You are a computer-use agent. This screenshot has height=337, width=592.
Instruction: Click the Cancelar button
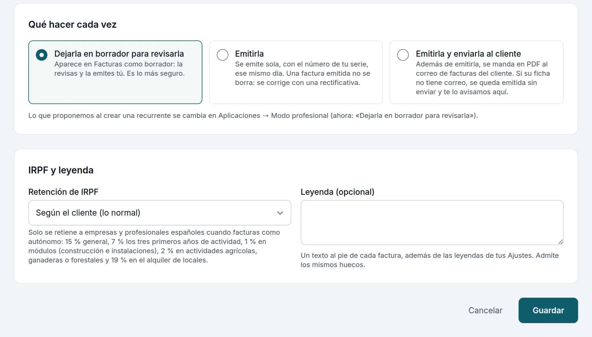pyautogui.click(x=485, y=310)
